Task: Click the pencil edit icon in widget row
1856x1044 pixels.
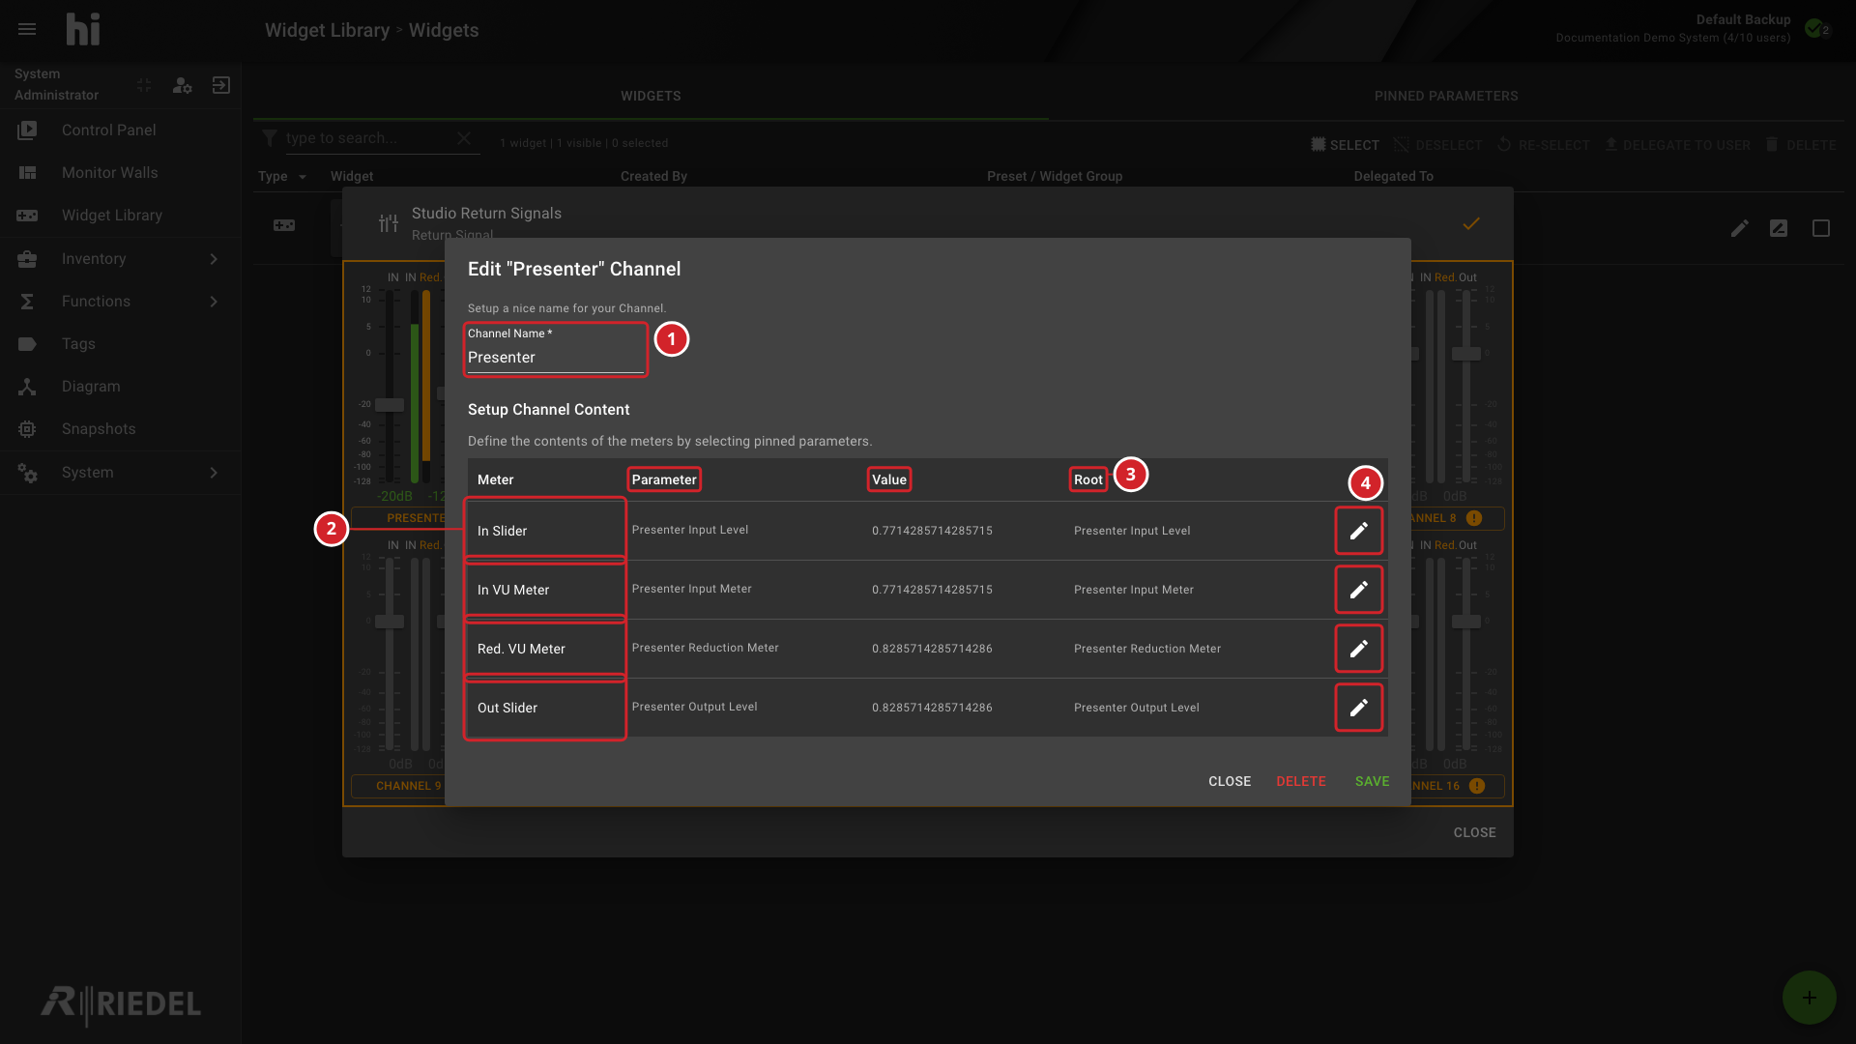Action: [x=1739, y=228]
